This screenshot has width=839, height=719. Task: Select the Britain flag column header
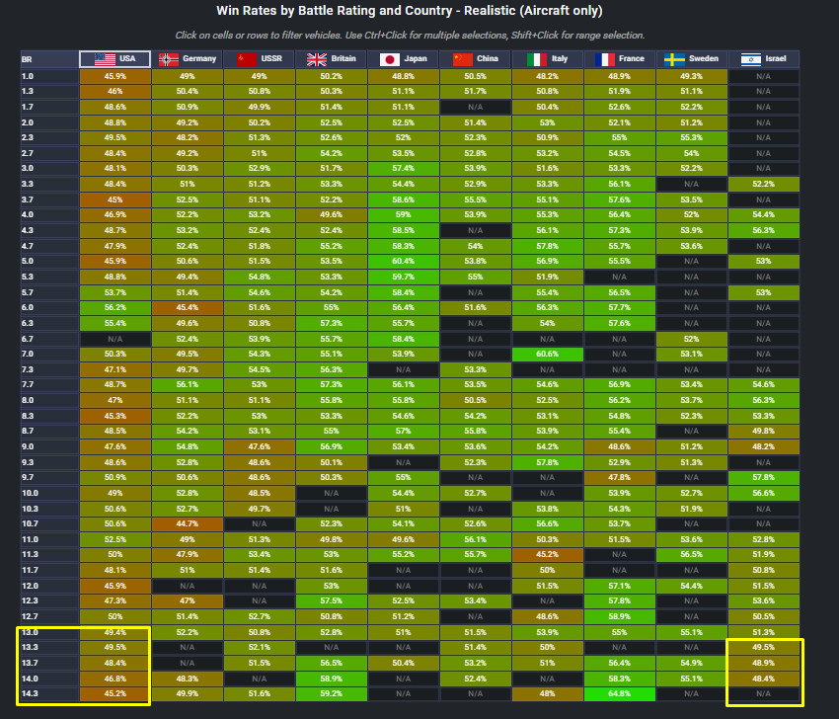click(x=316, y=59)
